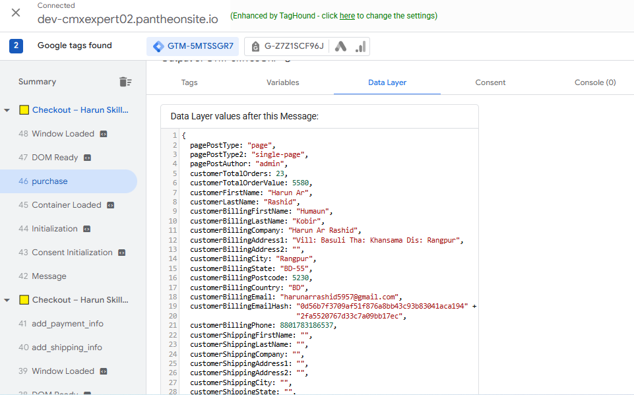Click yellow page icon of second Checkout group
The width and height of the screenshot is (634, 395).
[24, 300]
